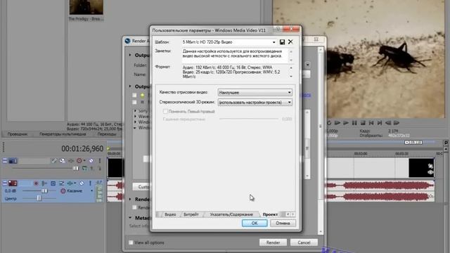Adjust the Центр pan slider
This screenshot has height=253, width=450.
pyautogui.click(x=39, y=198)
